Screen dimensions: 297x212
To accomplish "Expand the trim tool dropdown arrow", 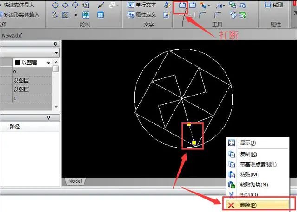I will point(224,6).
